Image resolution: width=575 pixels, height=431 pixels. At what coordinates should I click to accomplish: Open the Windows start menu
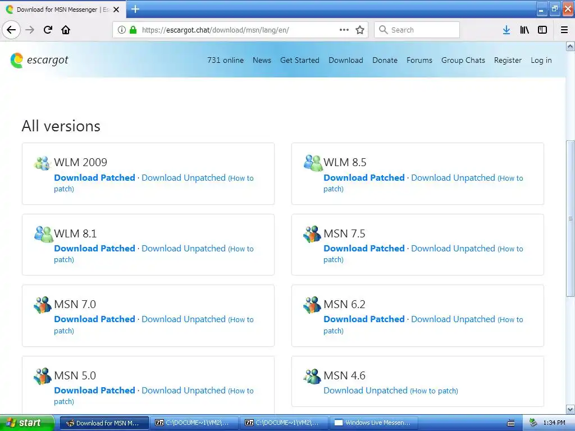(x=27, y=423)
